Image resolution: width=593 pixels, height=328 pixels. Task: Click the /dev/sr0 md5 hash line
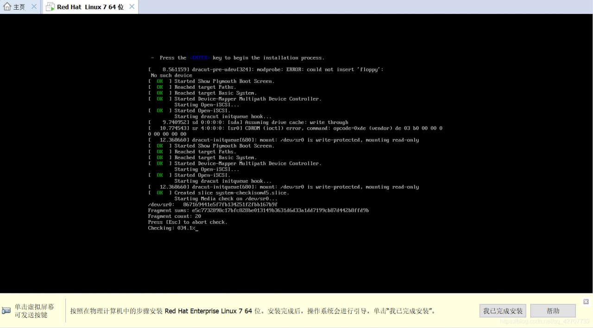[213, 204]
